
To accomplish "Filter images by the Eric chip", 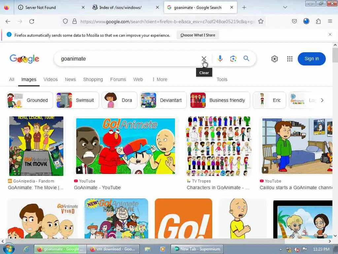I will (269, 100).
